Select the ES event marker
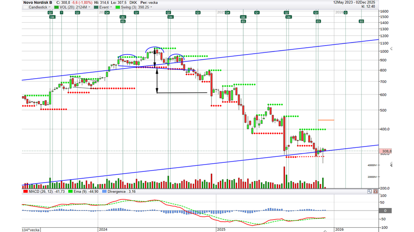Image resolution: width=414 pixels, height=232 pixels. pyautogui.click(x=318, y=21)
